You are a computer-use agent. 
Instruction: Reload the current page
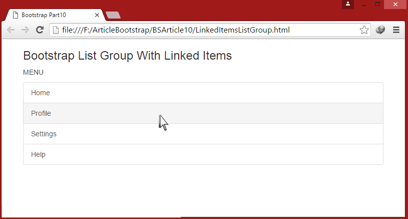click(x=40, y=30)
